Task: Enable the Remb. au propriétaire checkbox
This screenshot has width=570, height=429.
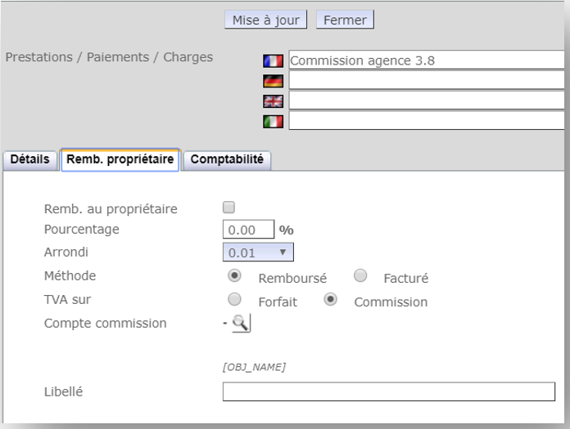Action: point(229,208)
